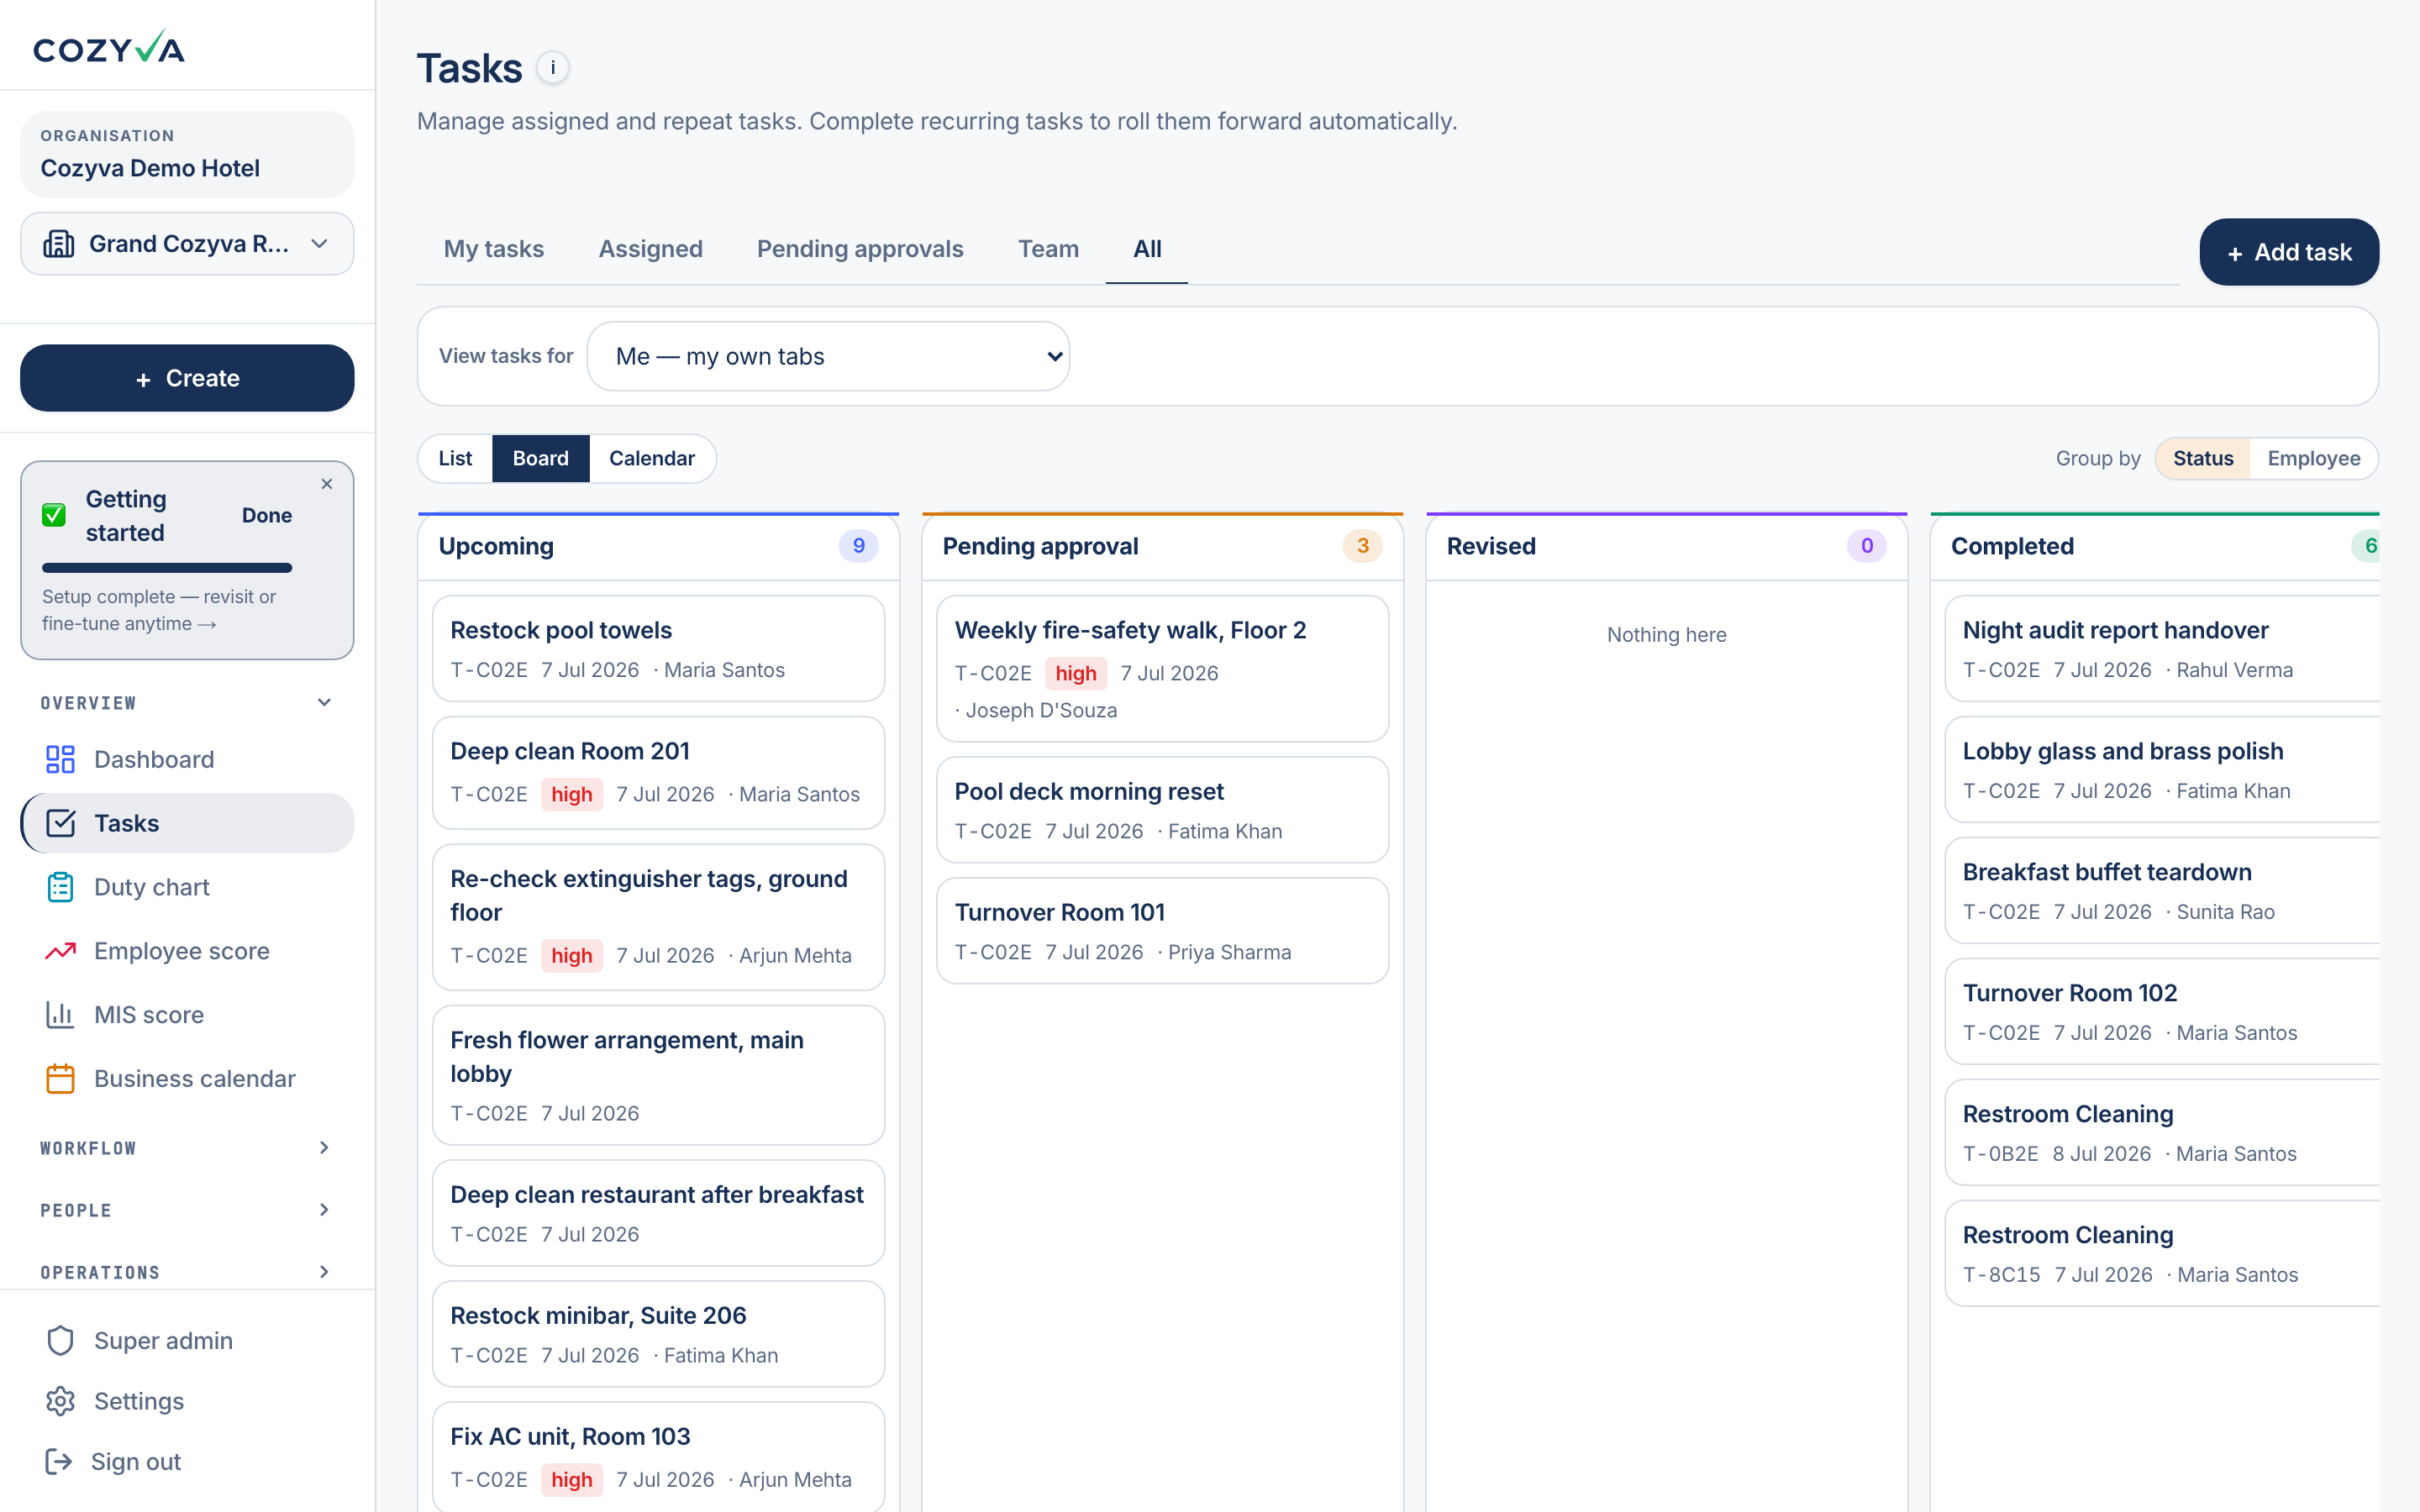Group tasks by Status
The image size is (2420, 1512).
(2203, 458)
